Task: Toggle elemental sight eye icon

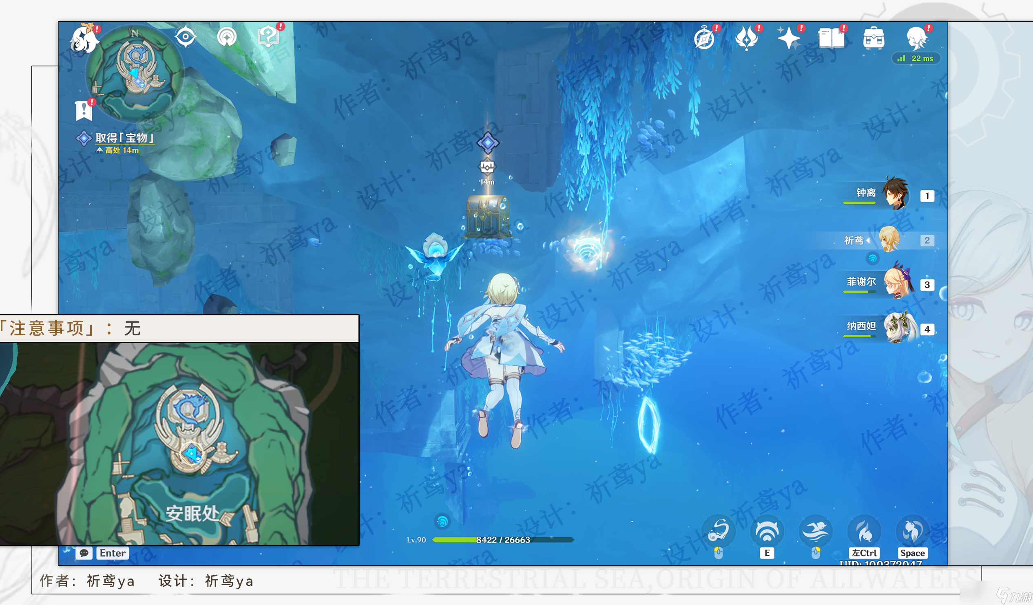Action: (185, 37)
